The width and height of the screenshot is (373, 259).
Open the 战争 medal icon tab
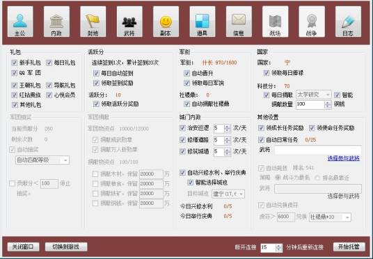pos(312,22)
